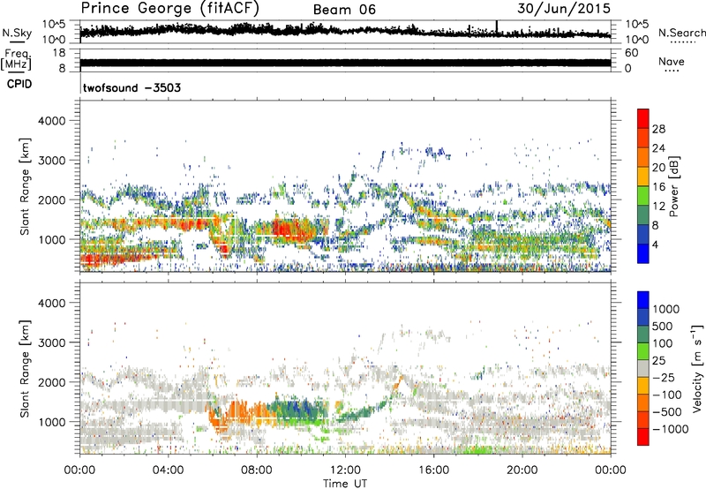Click the blue bottom segment of Power colorbar
This screenshot has height=489, width=706.
(x=643, y=253)
